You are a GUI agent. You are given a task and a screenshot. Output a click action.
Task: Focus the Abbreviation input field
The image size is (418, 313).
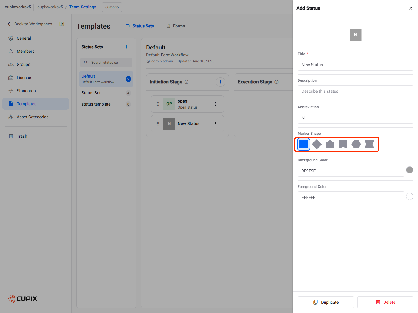coord(355,118)
